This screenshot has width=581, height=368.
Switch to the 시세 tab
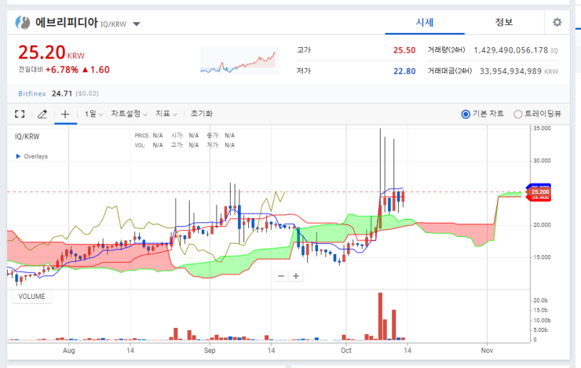425,23
